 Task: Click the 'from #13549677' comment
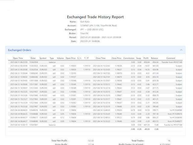tap(175, 121)
